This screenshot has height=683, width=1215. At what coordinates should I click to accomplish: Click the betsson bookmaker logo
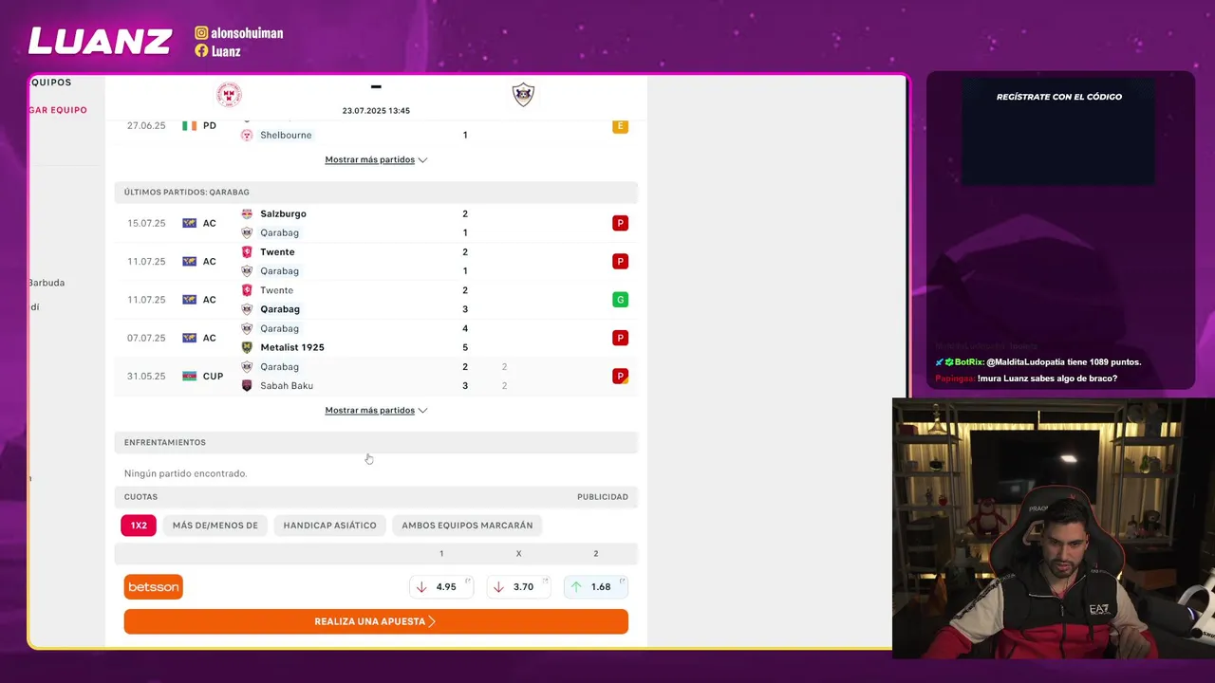154,587
